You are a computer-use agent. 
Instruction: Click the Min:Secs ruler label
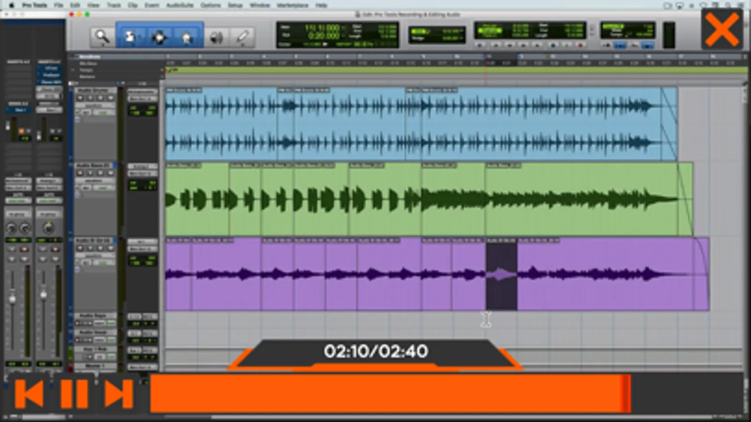click(88, 63)
